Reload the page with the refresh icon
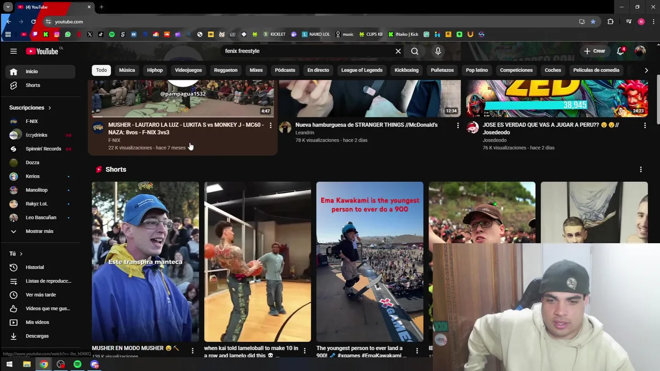This screenshot has width=660, height=371. click(34, 22)
